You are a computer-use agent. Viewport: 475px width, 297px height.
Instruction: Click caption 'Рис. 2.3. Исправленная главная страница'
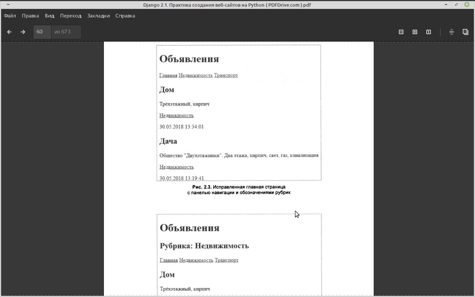pyautogui.click(x=239, y=187)
